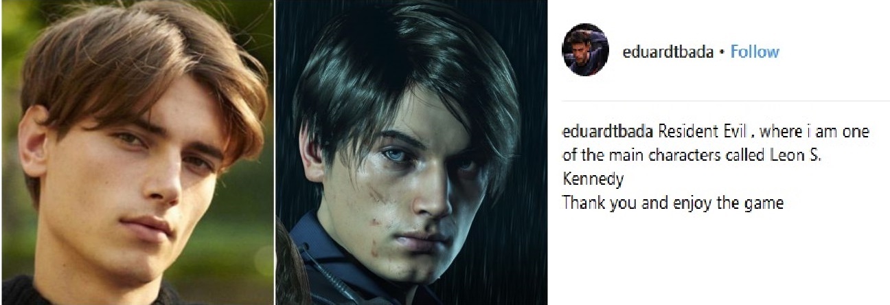Select the Leon game character render image
This screenshot has width=890, height=305.
pos(411,152)
